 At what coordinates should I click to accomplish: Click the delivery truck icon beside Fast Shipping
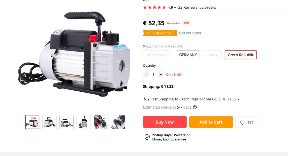(x=146, y=99)
